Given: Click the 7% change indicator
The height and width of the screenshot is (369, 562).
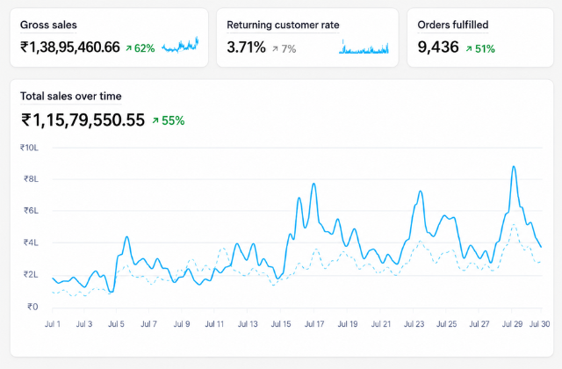Looking at the screenshot, I should point(285,49).
